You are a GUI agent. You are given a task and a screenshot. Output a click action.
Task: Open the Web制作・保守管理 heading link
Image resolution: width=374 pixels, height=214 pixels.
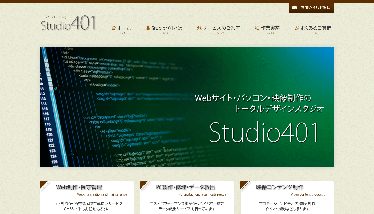click(79, 187)
